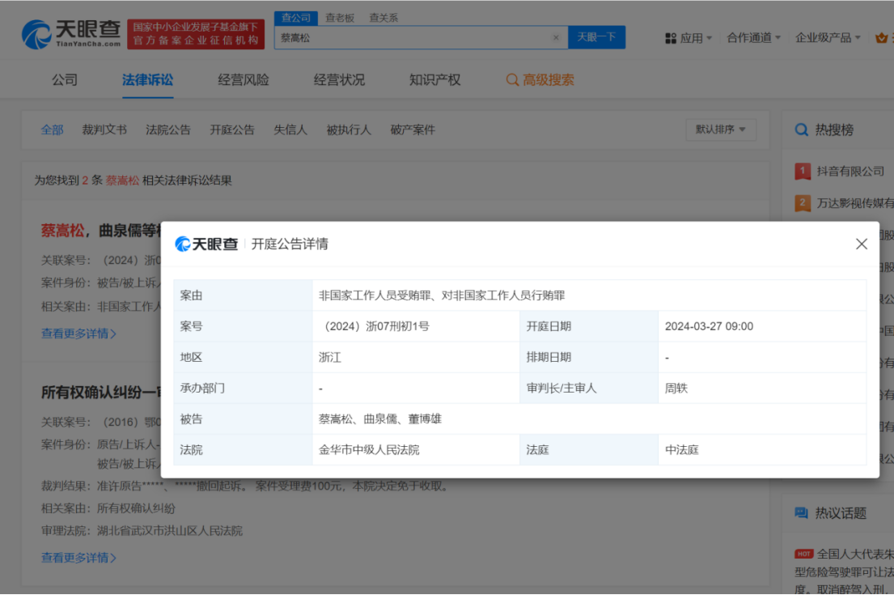Click into the search field containing 蔡嵩松
Image resolution: width=894 pixels, height=595 pixels.
pyautogui.click(x=413, y=37)
